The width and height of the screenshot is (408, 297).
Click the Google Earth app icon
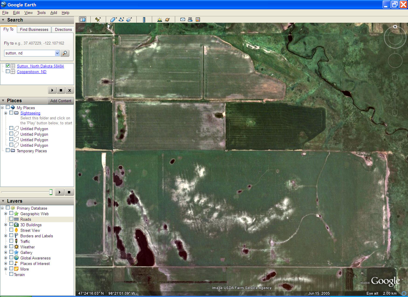coord(3,5)
